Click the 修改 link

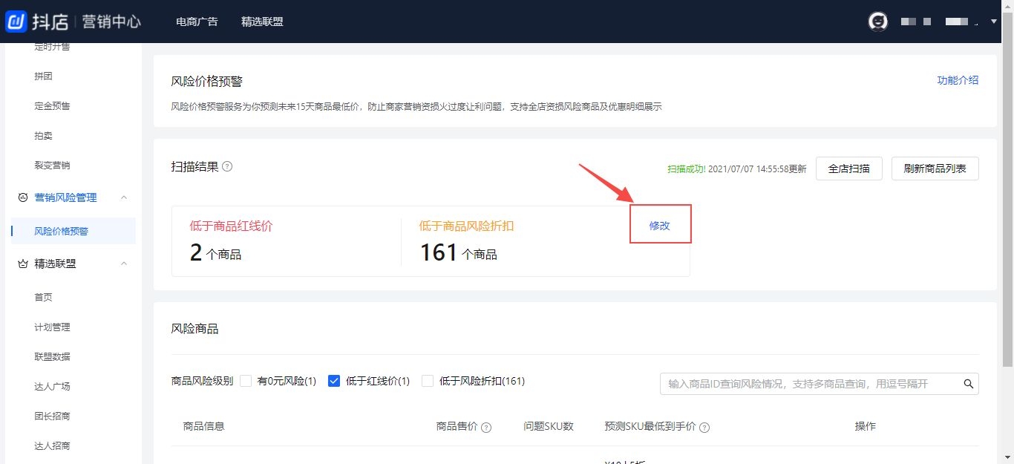pyautogui.click(x=660, y=226)
